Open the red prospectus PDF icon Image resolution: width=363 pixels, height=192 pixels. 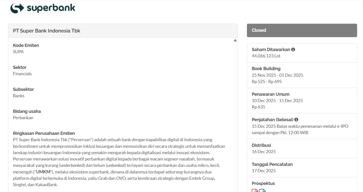(x=255, y=190)
